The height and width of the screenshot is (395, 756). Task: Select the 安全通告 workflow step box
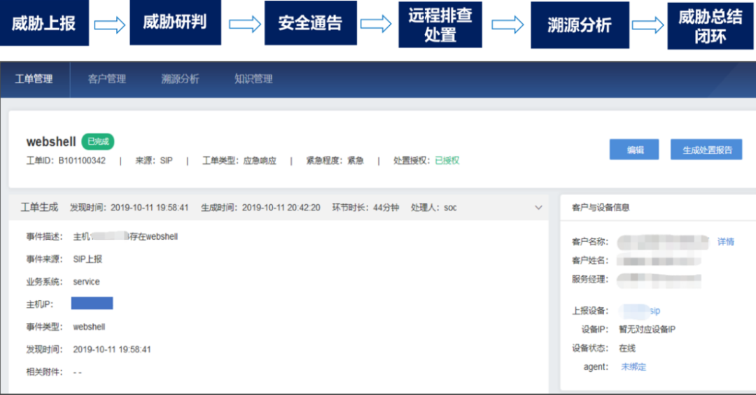pos(310,23)
